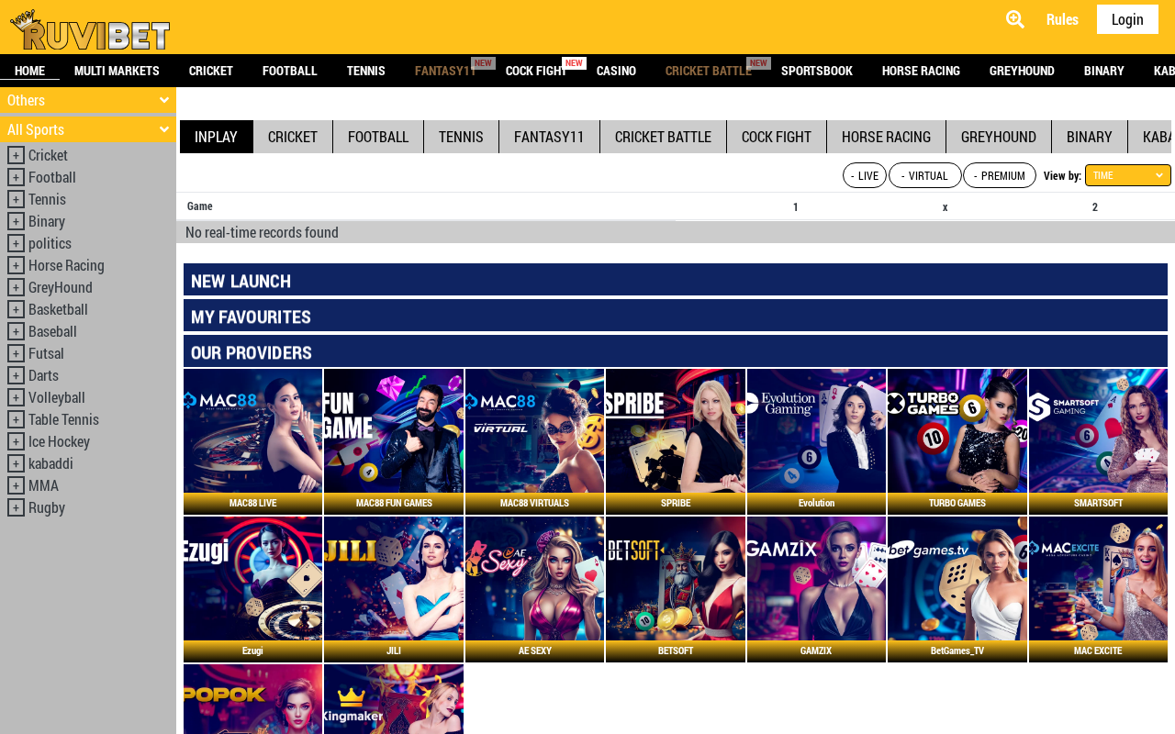The image size is (1175, 734).
Task: Open HORSE RACING in top navigation
Action: [921, 71]
